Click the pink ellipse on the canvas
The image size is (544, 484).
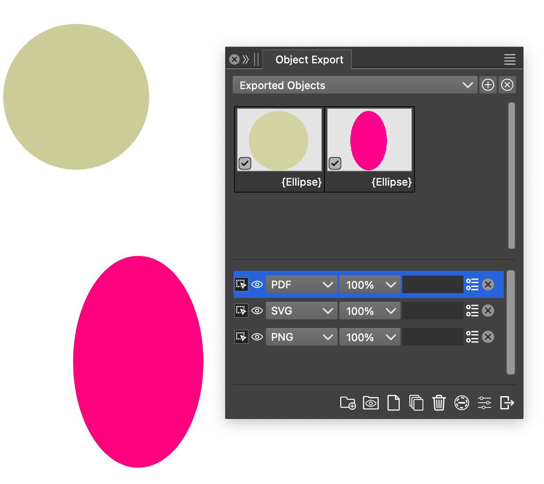pos(138,362)
